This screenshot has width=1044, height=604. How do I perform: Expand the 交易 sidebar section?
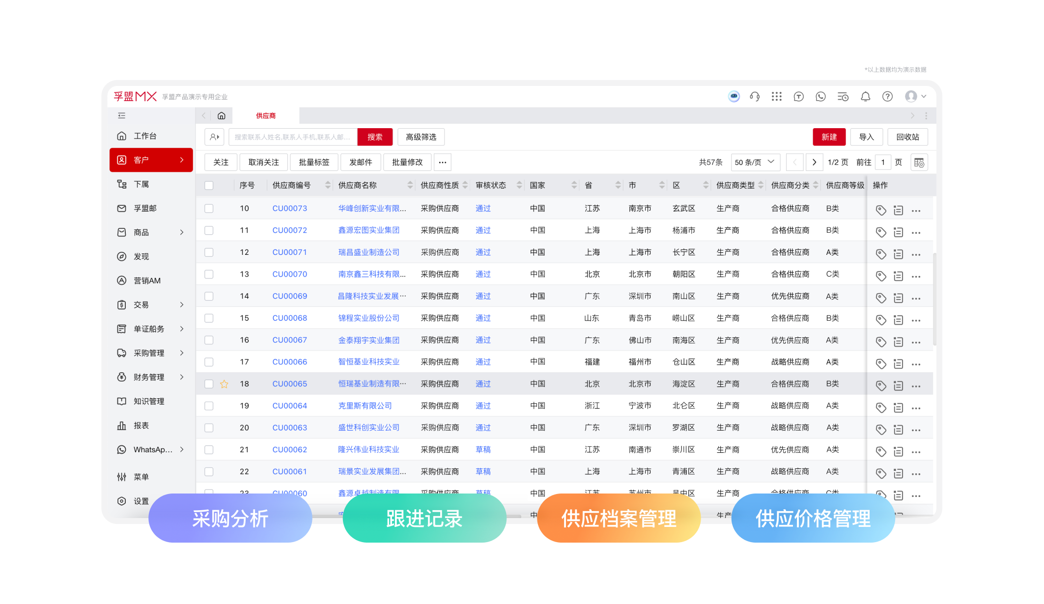coord(141,304)
